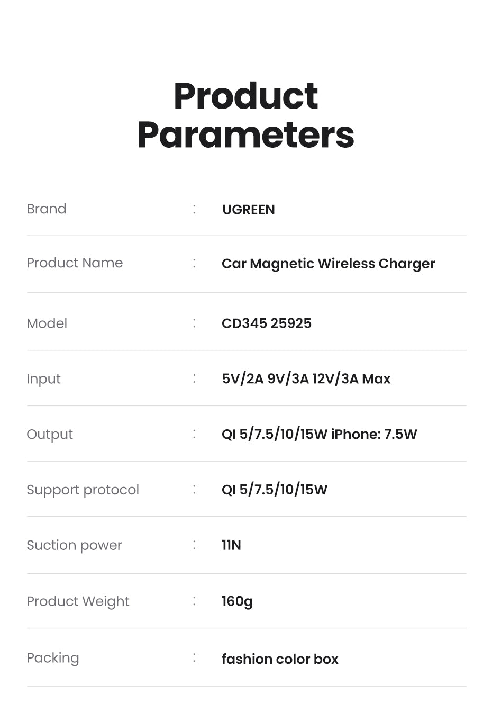Select the output value mentioning iPhone: 7.5W
This screenshot has width=492, height=712.
coord(319,435)
